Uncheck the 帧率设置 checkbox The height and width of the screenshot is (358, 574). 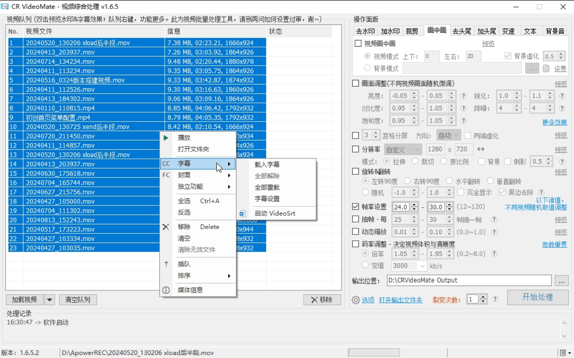[x=355, y=207]
